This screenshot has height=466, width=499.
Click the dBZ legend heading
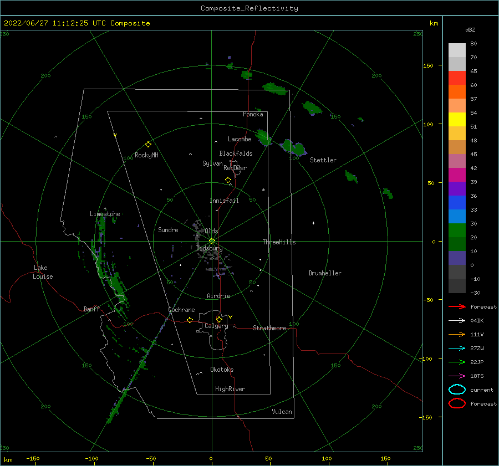click(x=470, y=29)
